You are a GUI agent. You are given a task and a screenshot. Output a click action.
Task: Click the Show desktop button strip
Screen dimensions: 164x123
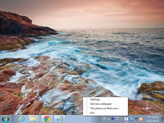[x=162, y=119]
